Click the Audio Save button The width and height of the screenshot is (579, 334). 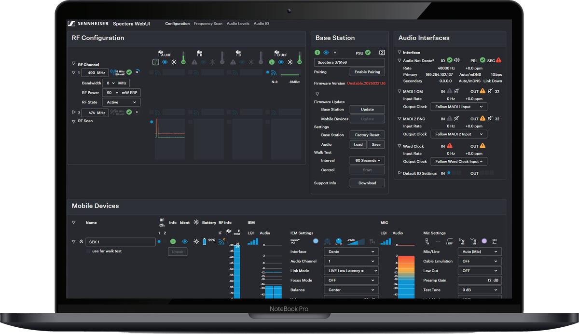376,144
